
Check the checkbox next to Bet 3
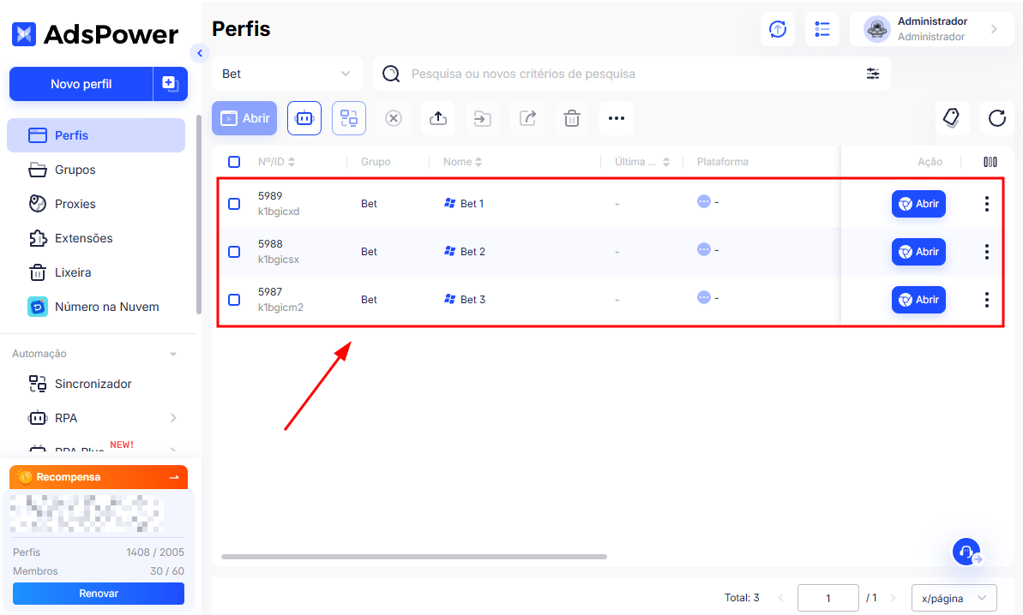pyautogui.click(x=234, y=300)
